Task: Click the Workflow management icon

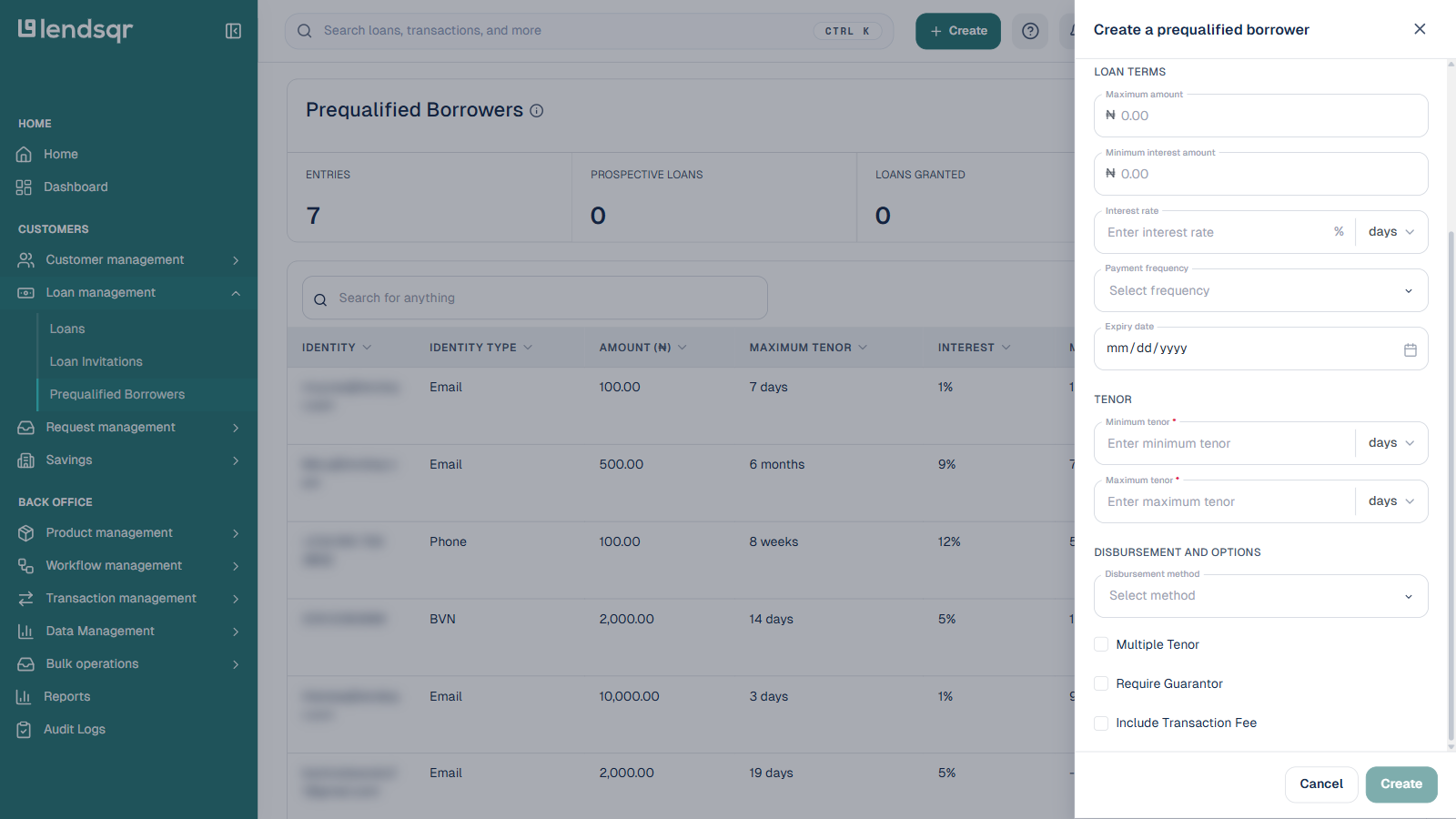Action: [x=25, y=566]
